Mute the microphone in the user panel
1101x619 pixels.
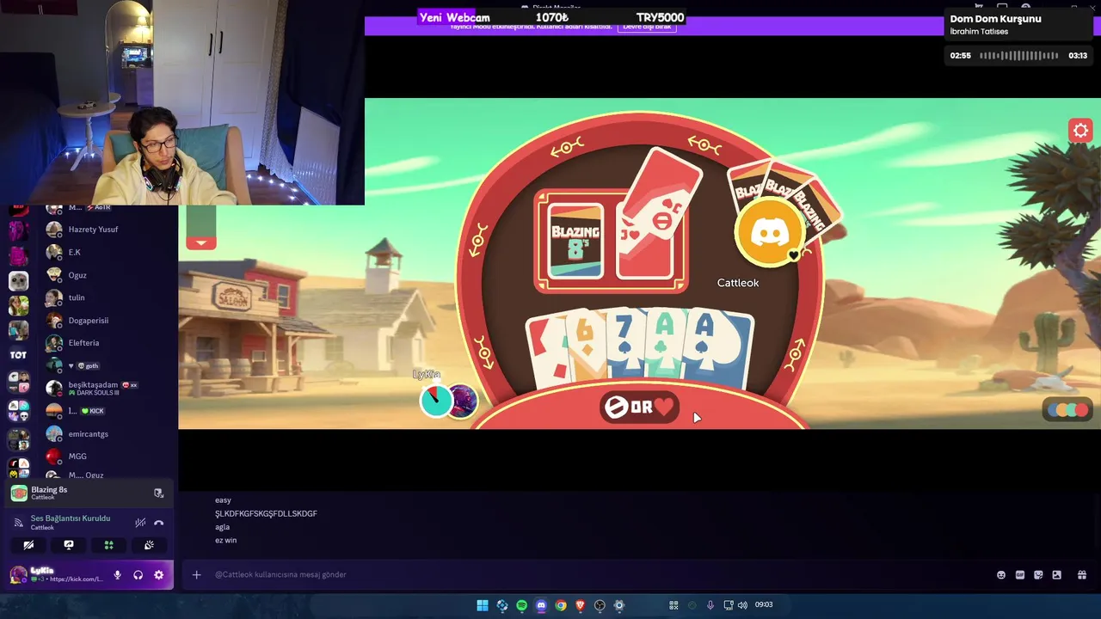(117, 575)
